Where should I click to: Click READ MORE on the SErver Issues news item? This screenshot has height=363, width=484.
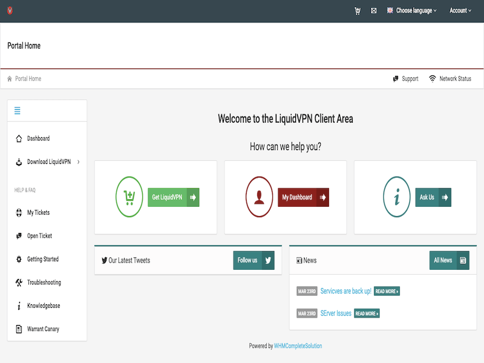click(366, 313)
